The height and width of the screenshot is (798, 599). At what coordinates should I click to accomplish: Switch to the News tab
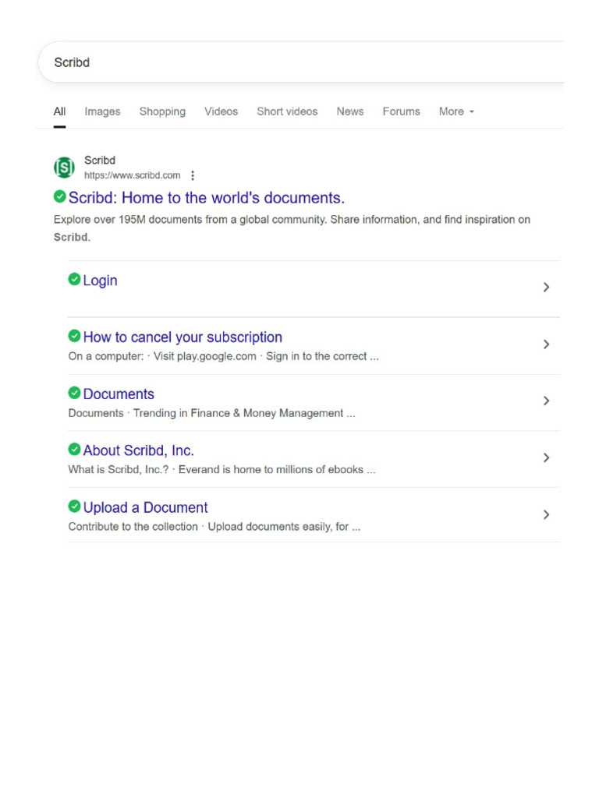click(x=350, y=111)
